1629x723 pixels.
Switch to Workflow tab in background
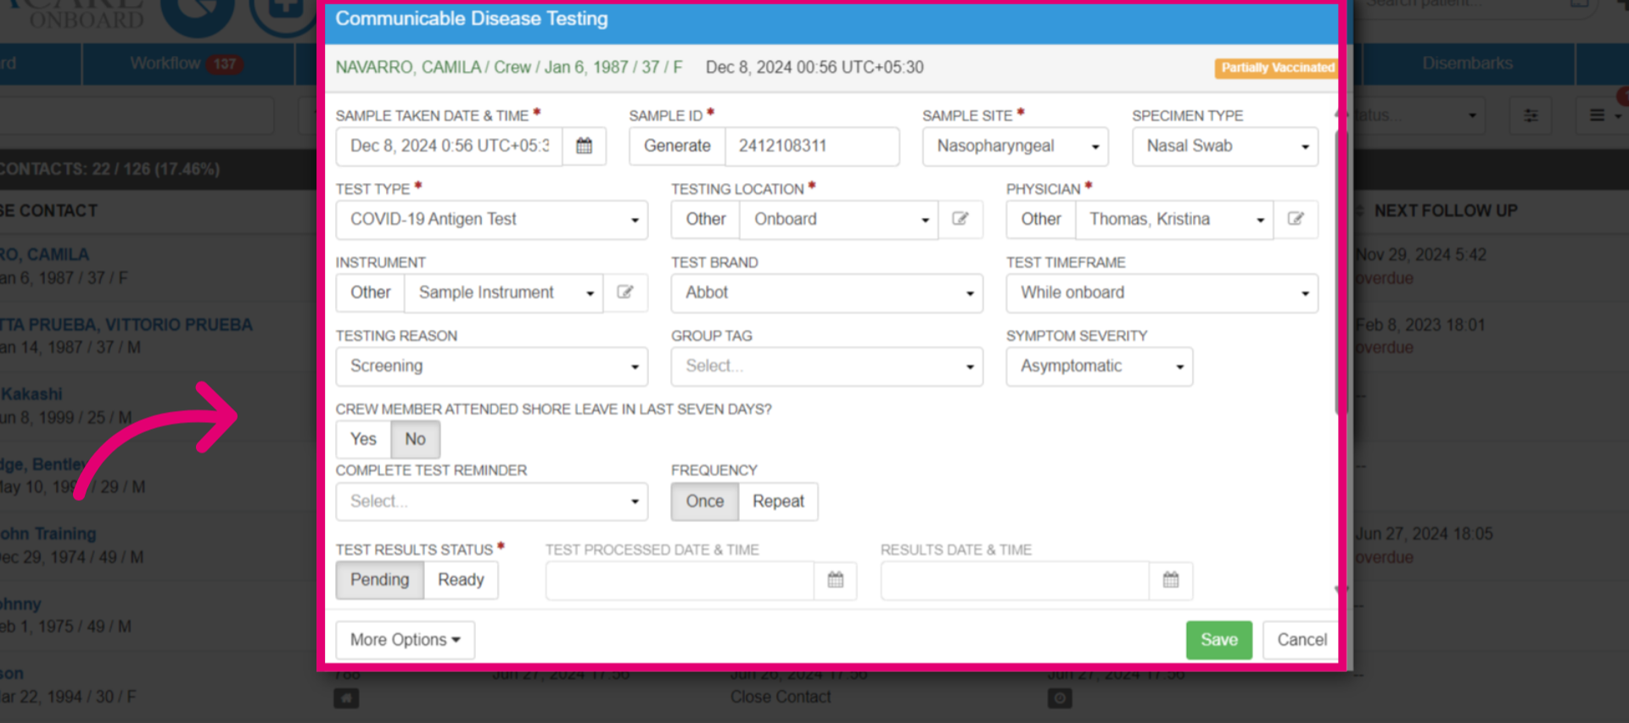pos(188,64)
